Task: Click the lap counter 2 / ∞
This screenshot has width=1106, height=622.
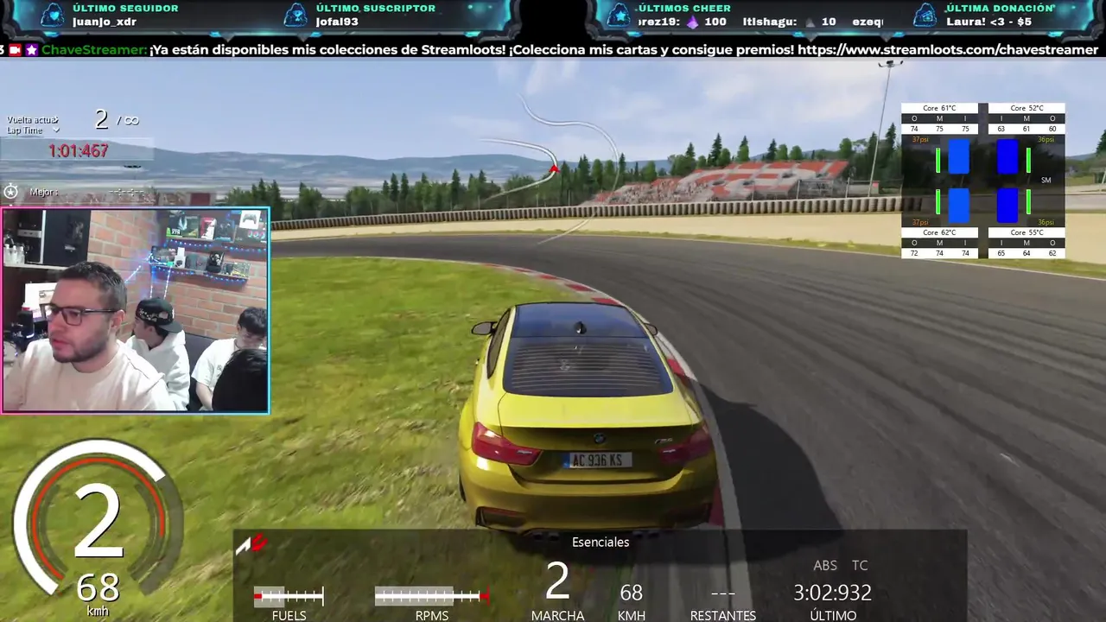Action: [117, 120]
